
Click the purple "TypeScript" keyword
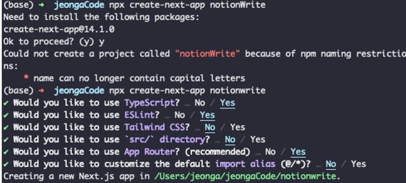tap(150, 103)
